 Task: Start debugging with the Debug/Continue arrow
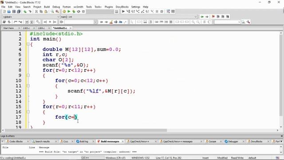[x=123, y=12]
